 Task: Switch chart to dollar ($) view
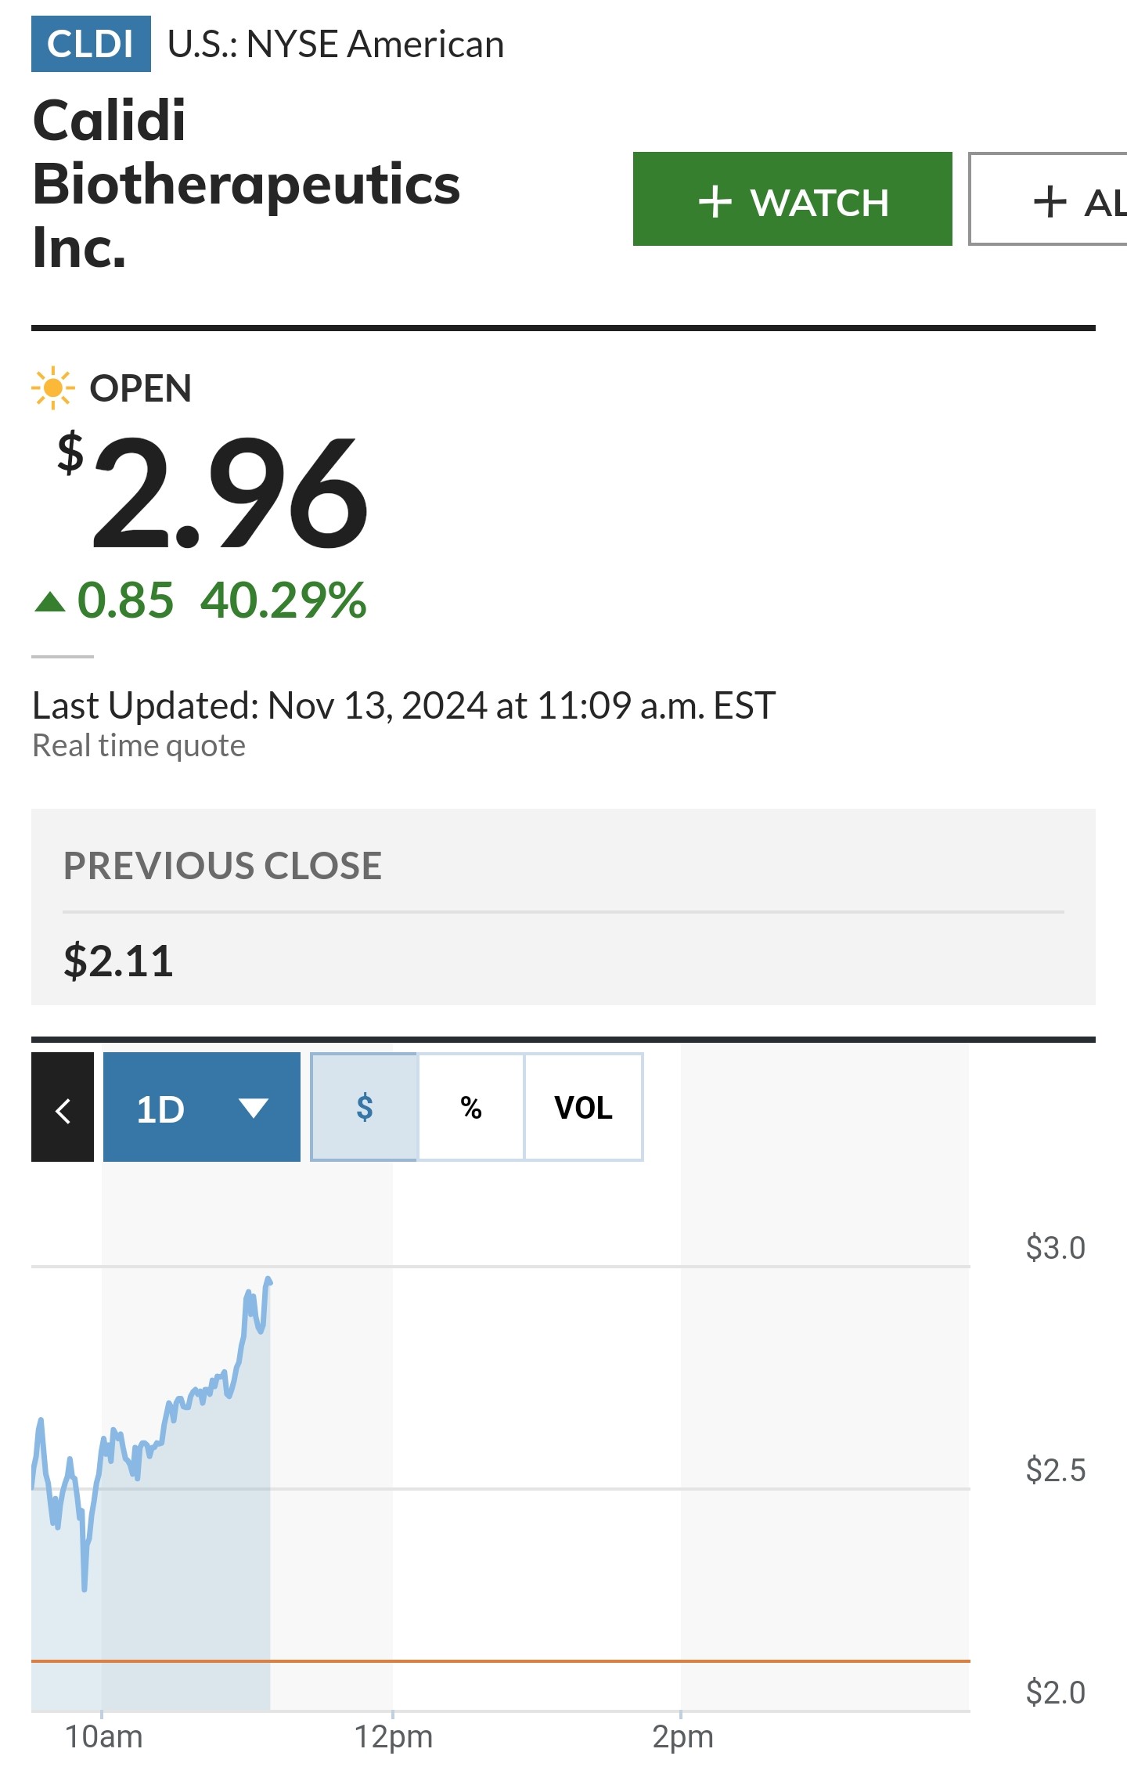point(364,1107)
